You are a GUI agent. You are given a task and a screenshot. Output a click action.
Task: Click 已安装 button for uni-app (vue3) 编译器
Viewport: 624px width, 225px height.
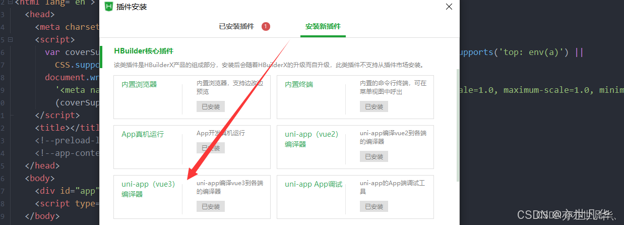coord(211,206)
